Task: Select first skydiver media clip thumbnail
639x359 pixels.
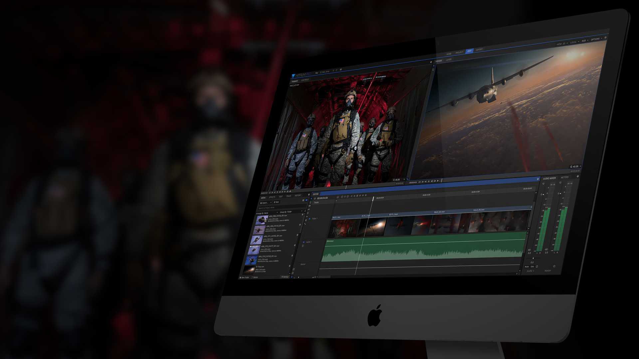Action: point(262,220)
